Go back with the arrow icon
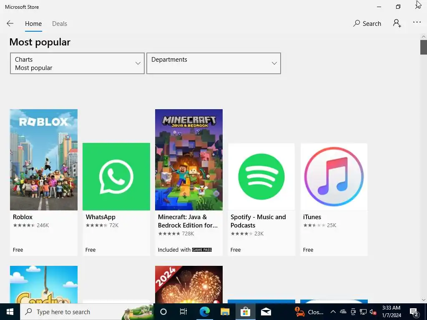The height and width of the screenshot is (320, 427). 10,23
